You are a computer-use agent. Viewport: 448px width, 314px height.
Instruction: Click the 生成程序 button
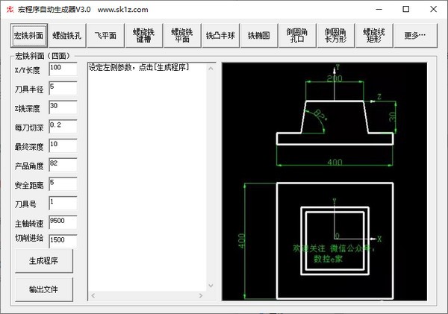tap(44, 260)
